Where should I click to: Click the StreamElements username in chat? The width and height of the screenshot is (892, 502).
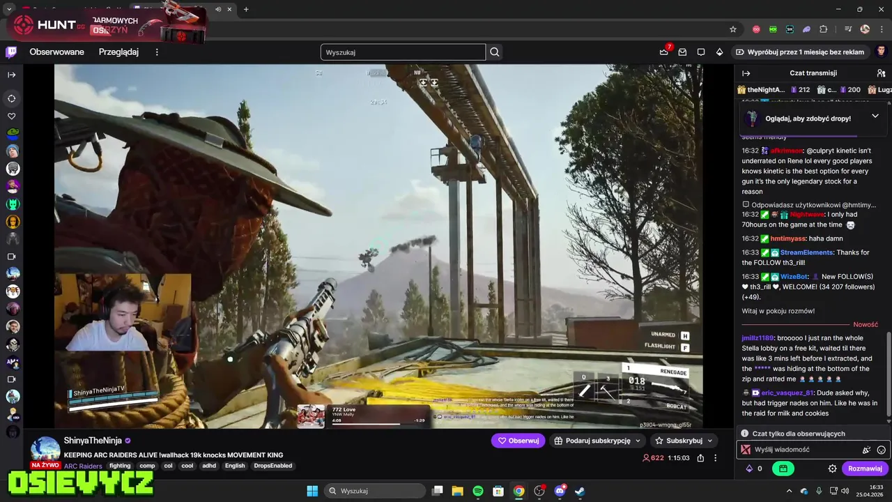806,252
